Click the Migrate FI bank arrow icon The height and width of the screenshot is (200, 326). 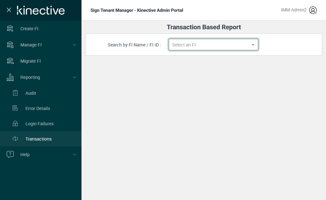pos(10,61)
